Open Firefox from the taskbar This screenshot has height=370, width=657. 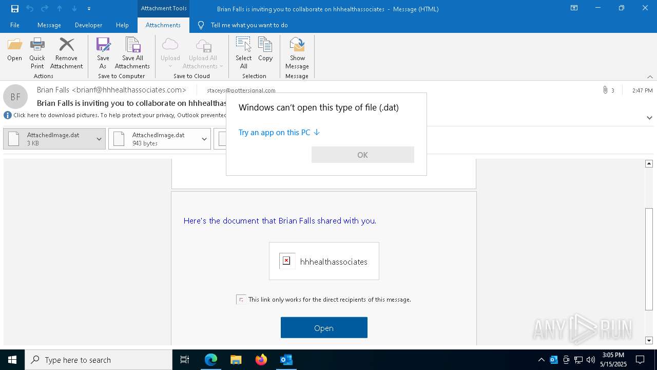pos(261,360)
